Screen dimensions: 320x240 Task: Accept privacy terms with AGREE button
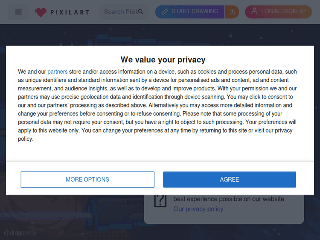[229, 179]
